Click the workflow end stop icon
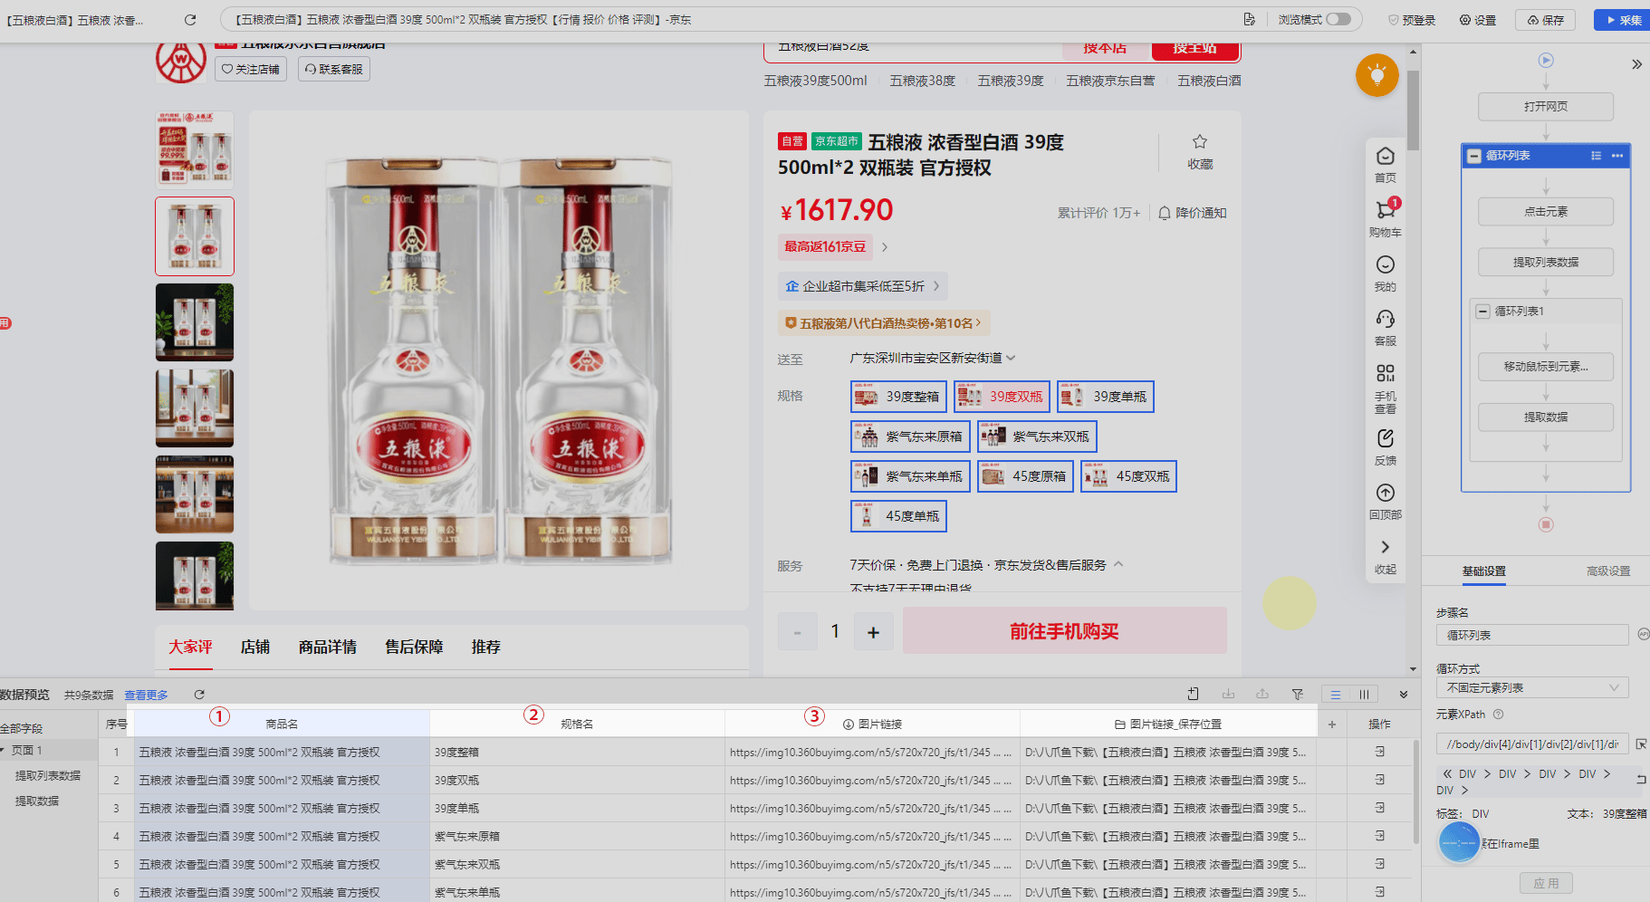 [1546, 524]
